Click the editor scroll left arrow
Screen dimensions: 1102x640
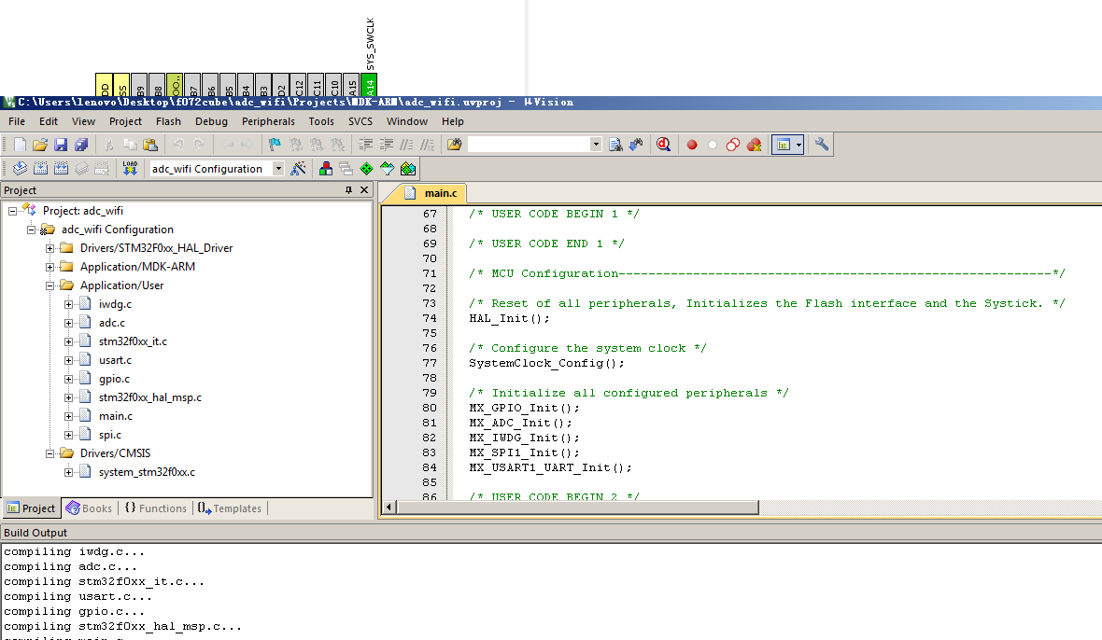390,507
